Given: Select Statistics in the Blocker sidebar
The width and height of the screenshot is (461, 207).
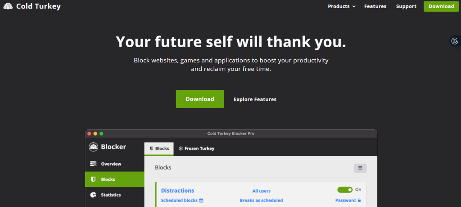Looking at the screenshot, I should pos(115,195).
